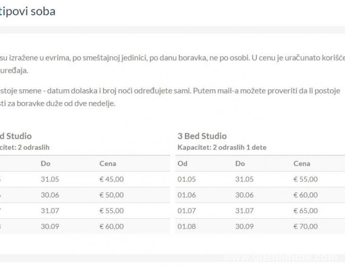Select the "Od" column header in 3 Bed Studio table

click(x=183, y=164)
